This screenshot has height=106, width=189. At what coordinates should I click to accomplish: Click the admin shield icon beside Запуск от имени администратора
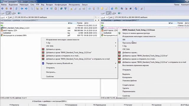[x=119, y=33]
